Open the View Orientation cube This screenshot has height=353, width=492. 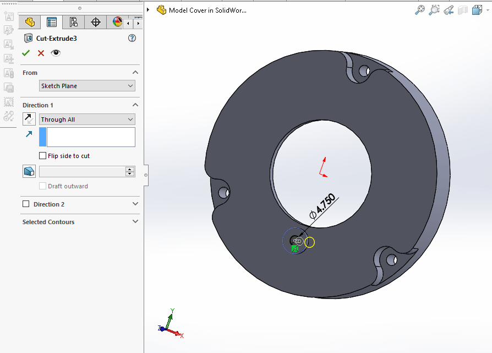477,10
